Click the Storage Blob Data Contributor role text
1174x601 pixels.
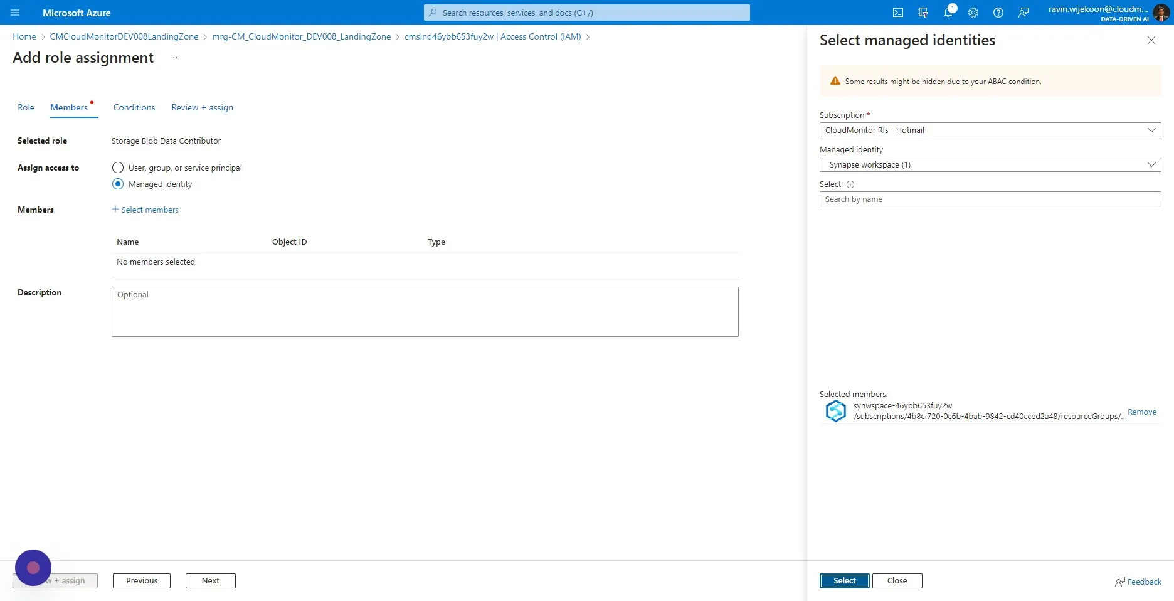pyautogui.click(x=166, y=141)
